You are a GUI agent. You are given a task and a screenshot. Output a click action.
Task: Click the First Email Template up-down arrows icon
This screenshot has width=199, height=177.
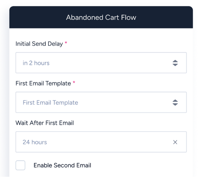click(x=175, y=103)
